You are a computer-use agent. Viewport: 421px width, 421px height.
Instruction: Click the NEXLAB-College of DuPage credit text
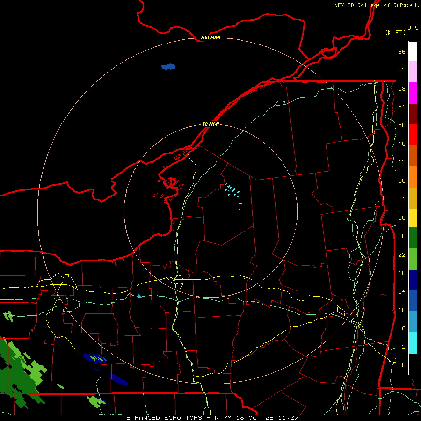[x=373, y=5]
